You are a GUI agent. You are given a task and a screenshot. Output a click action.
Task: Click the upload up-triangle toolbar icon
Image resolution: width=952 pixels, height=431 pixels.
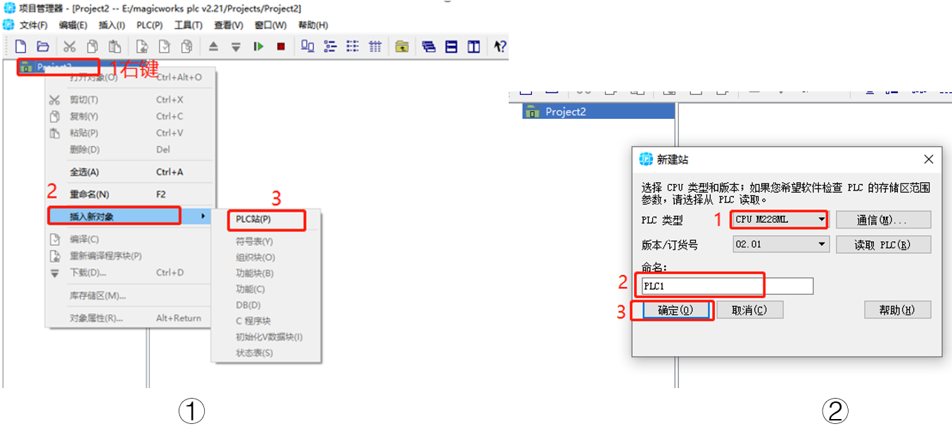[x=214, y=46]
